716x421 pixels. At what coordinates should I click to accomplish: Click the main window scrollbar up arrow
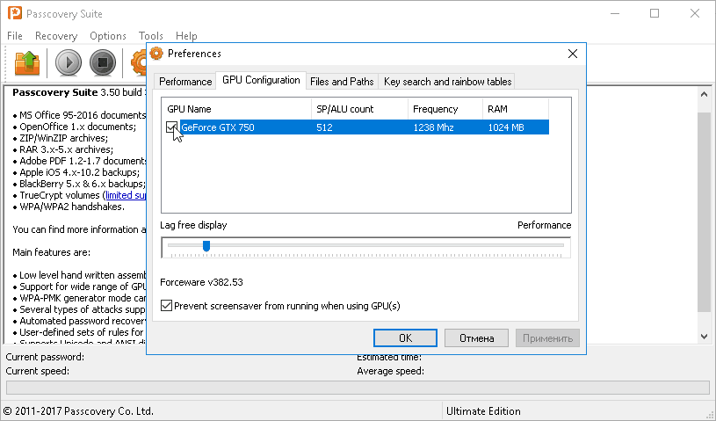point(704,94)
